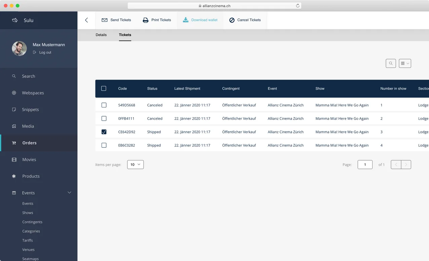This screenshot has height=261, width=429.
Task: Click the Log out link
Action: coord(45,52)
